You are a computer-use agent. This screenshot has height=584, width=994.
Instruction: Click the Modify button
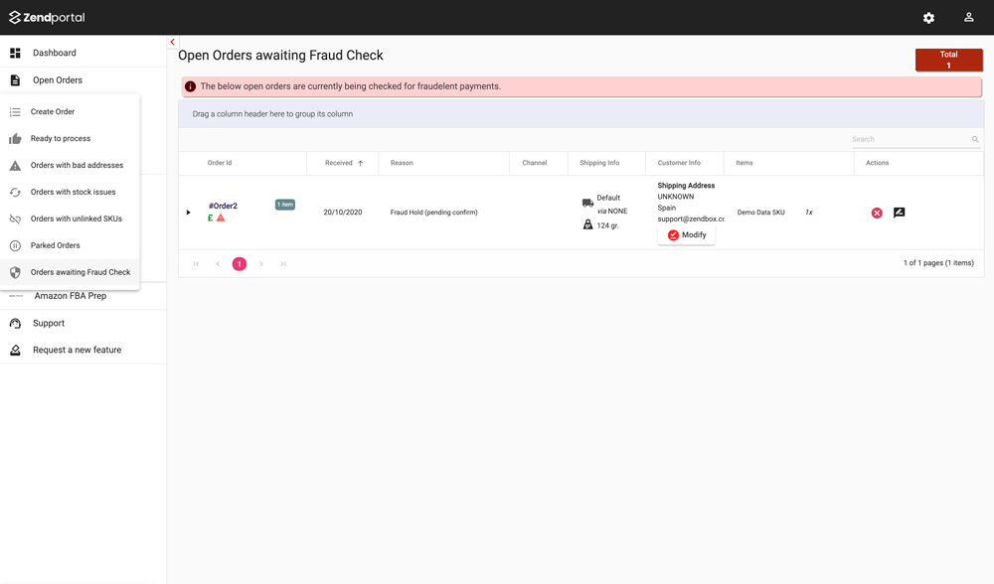(x=686, y=235)
